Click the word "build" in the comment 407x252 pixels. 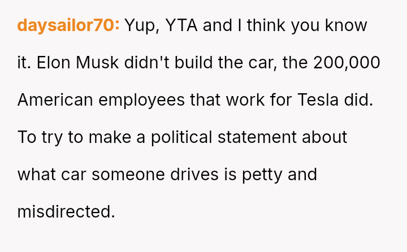coord(193,63)
